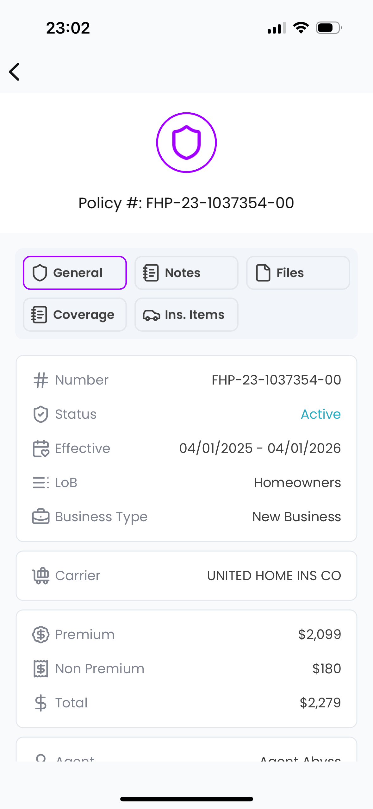The width and height of the screenshot is (373, 809).
Task: Tap the Active status value
Action: [x=320, y=414]
